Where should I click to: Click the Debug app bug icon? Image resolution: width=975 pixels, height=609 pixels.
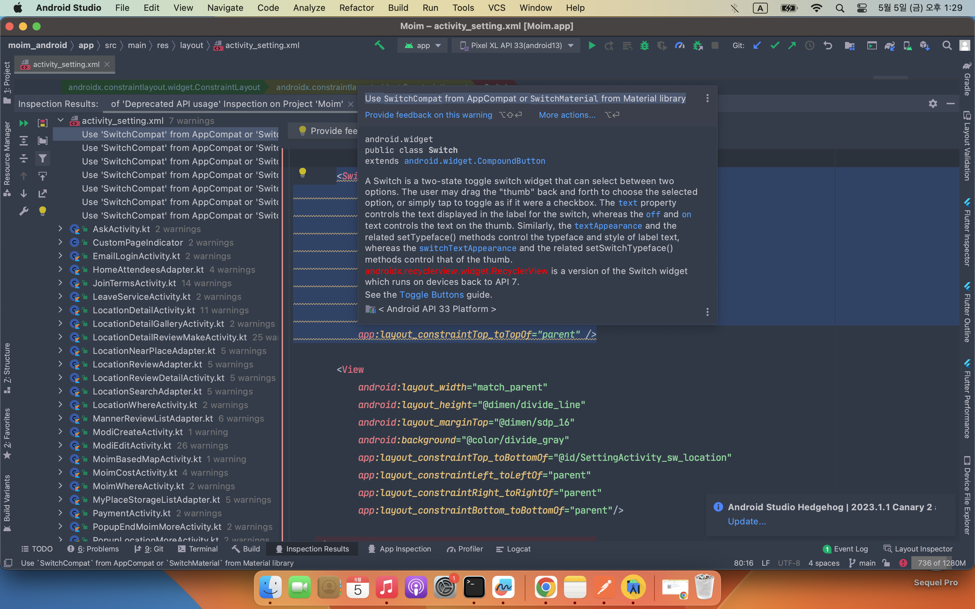click(644, 46)
